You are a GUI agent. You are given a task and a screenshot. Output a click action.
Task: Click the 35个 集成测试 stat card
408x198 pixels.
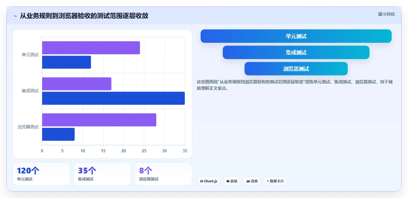[102, 174]
